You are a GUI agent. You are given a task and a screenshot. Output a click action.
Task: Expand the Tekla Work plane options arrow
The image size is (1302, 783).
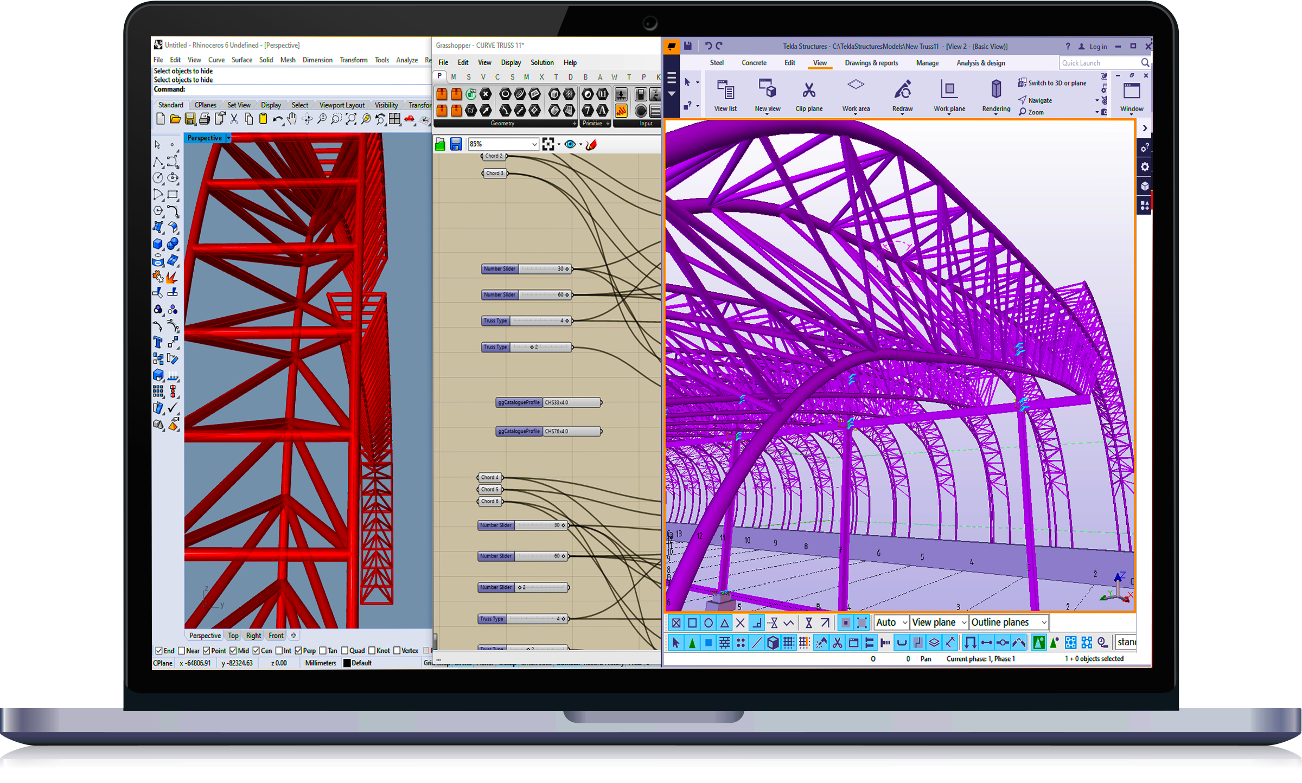pos(949,114)
